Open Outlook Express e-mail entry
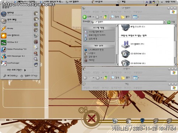Image resolution: width=178 pixels, height=133 pixels. (x=16, y=21)
